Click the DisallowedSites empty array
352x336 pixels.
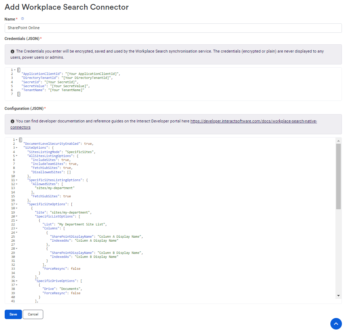pyautogui.click(x=69, y=172)
